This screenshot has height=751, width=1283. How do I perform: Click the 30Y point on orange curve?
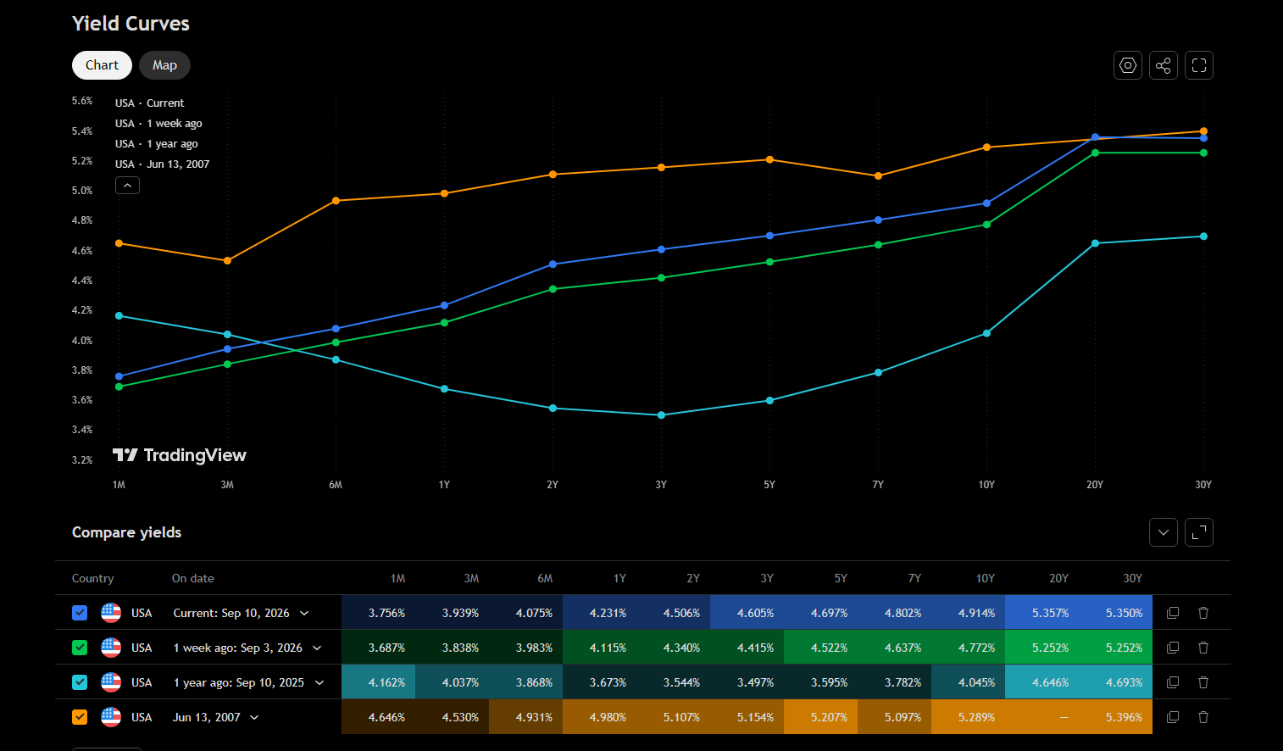tap(1203, 131)
